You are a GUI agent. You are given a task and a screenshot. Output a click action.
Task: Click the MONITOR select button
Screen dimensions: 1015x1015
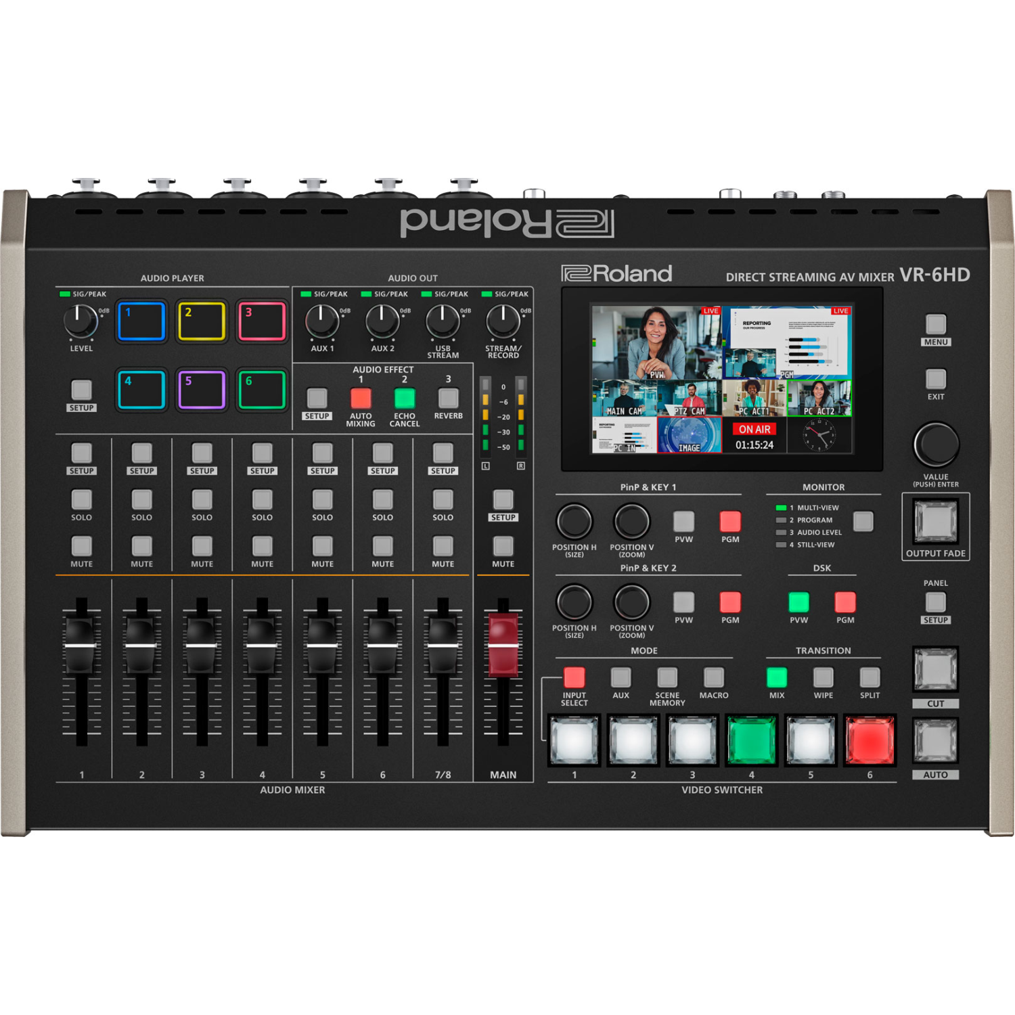coord(863,522)
